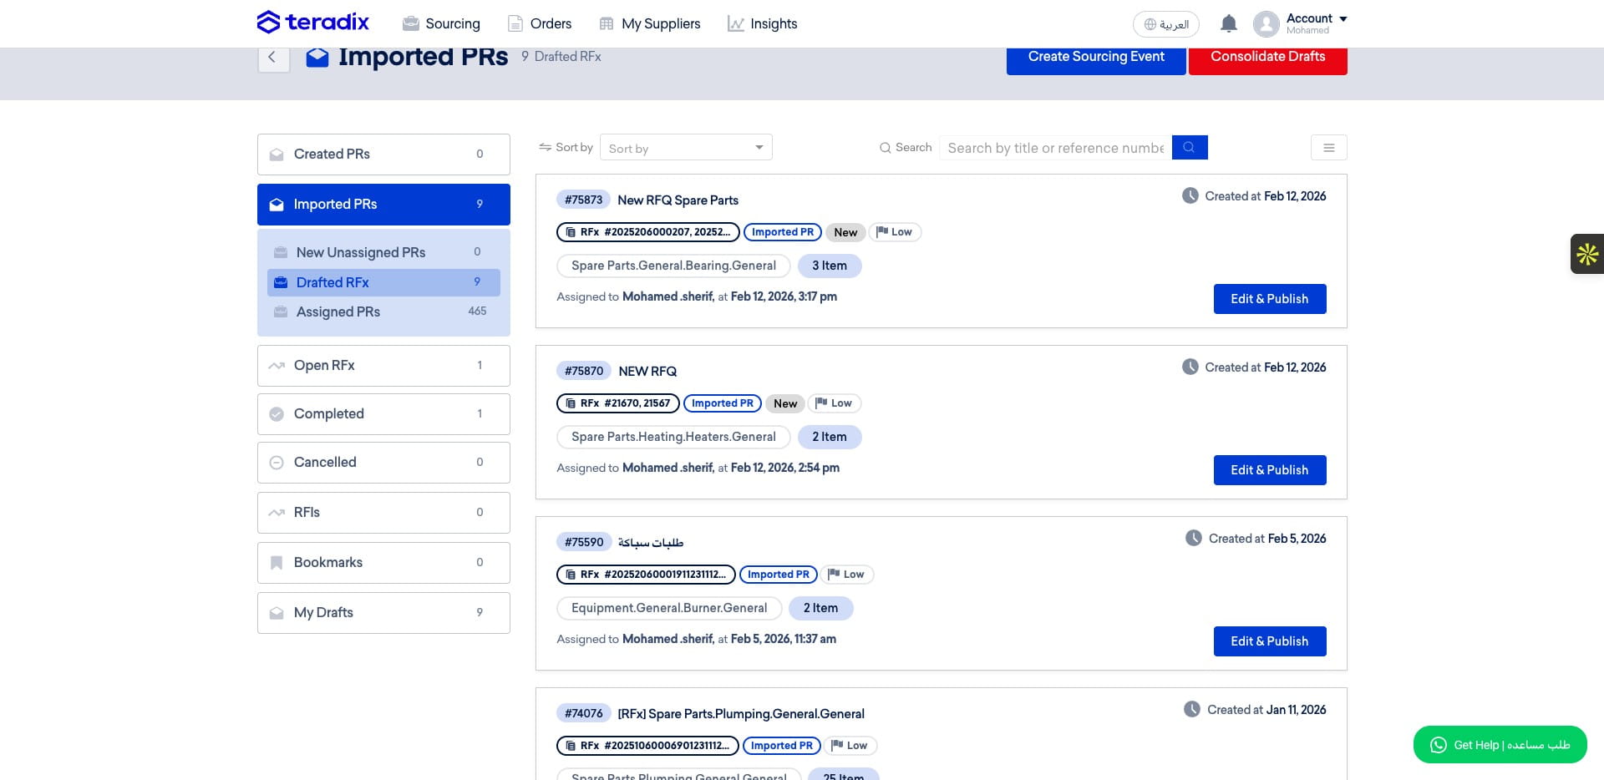Click the Bookmarks sidebar icon
Viewport: 1604px width, 780px height.
(277, 563)
